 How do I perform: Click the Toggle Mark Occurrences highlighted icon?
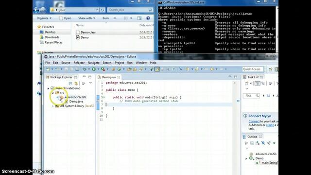tap(157, 69)
